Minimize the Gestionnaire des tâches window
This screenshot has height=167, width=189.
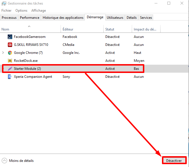coord(156,3)
